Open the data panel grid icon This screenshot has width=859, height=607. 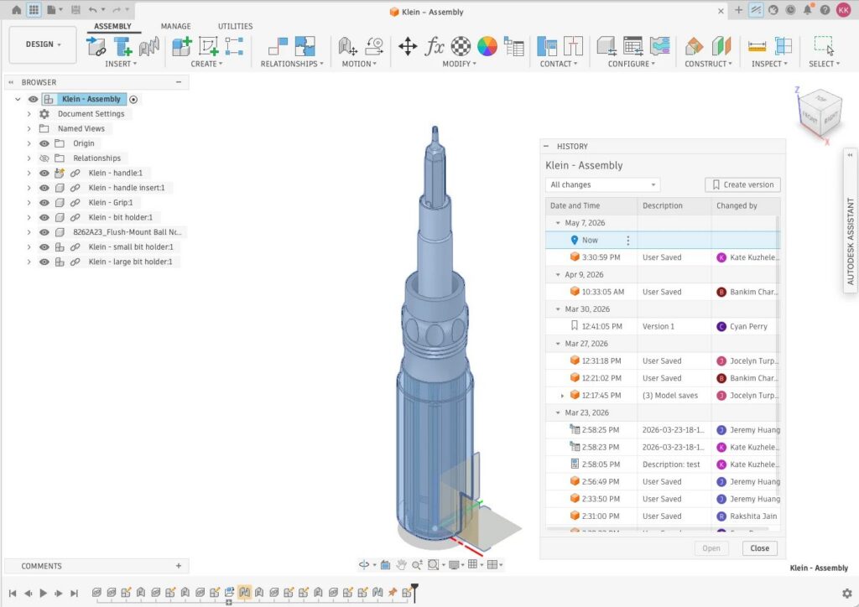(34, 10)
